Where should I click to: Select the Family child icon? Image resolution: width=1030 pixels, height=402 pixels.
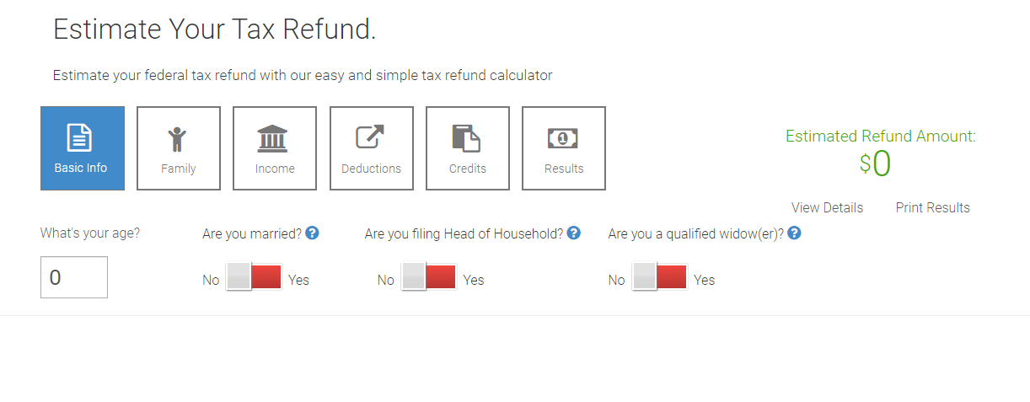177,138
